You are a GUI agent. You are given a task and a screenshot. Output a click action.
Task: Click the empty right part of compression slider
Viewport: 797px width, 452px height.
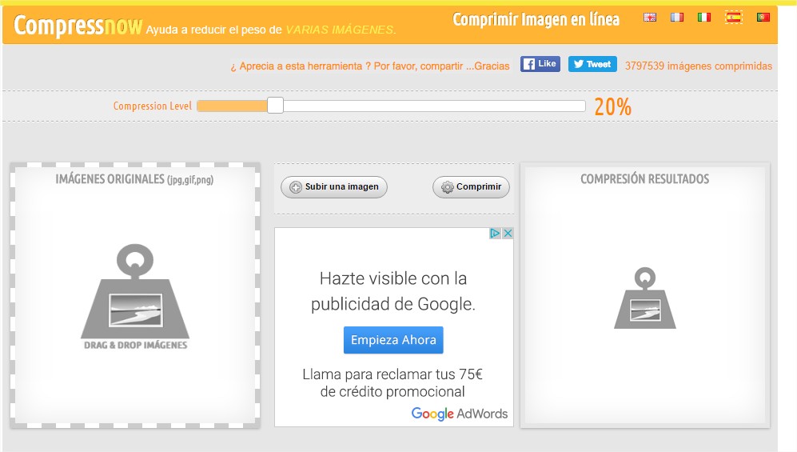click(x=448, y=106)
